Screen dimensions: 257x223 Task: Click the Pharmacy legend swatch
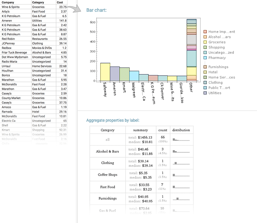click(x=205, y=58)
